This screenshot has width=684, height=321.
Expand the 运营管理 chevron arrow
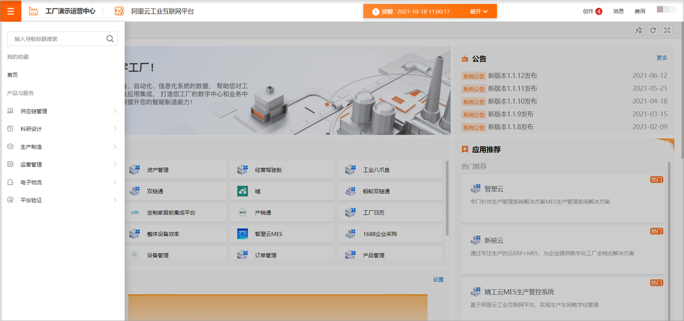point(115,164)
